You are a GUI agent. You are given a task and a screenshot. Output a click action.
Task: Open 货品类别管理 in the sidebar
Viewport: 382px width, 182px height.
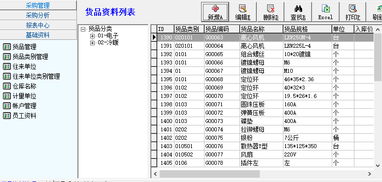[25, 57]
